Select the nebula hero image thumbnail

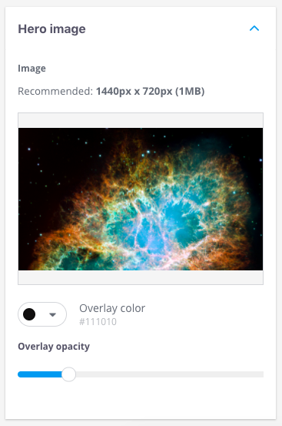coord(141,199)
